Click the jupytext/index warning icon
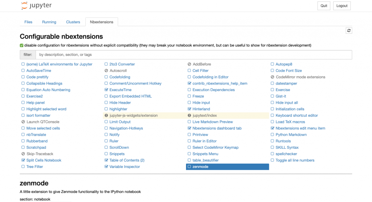Viewport: 372px width, 202px height. tap(189, 115)
